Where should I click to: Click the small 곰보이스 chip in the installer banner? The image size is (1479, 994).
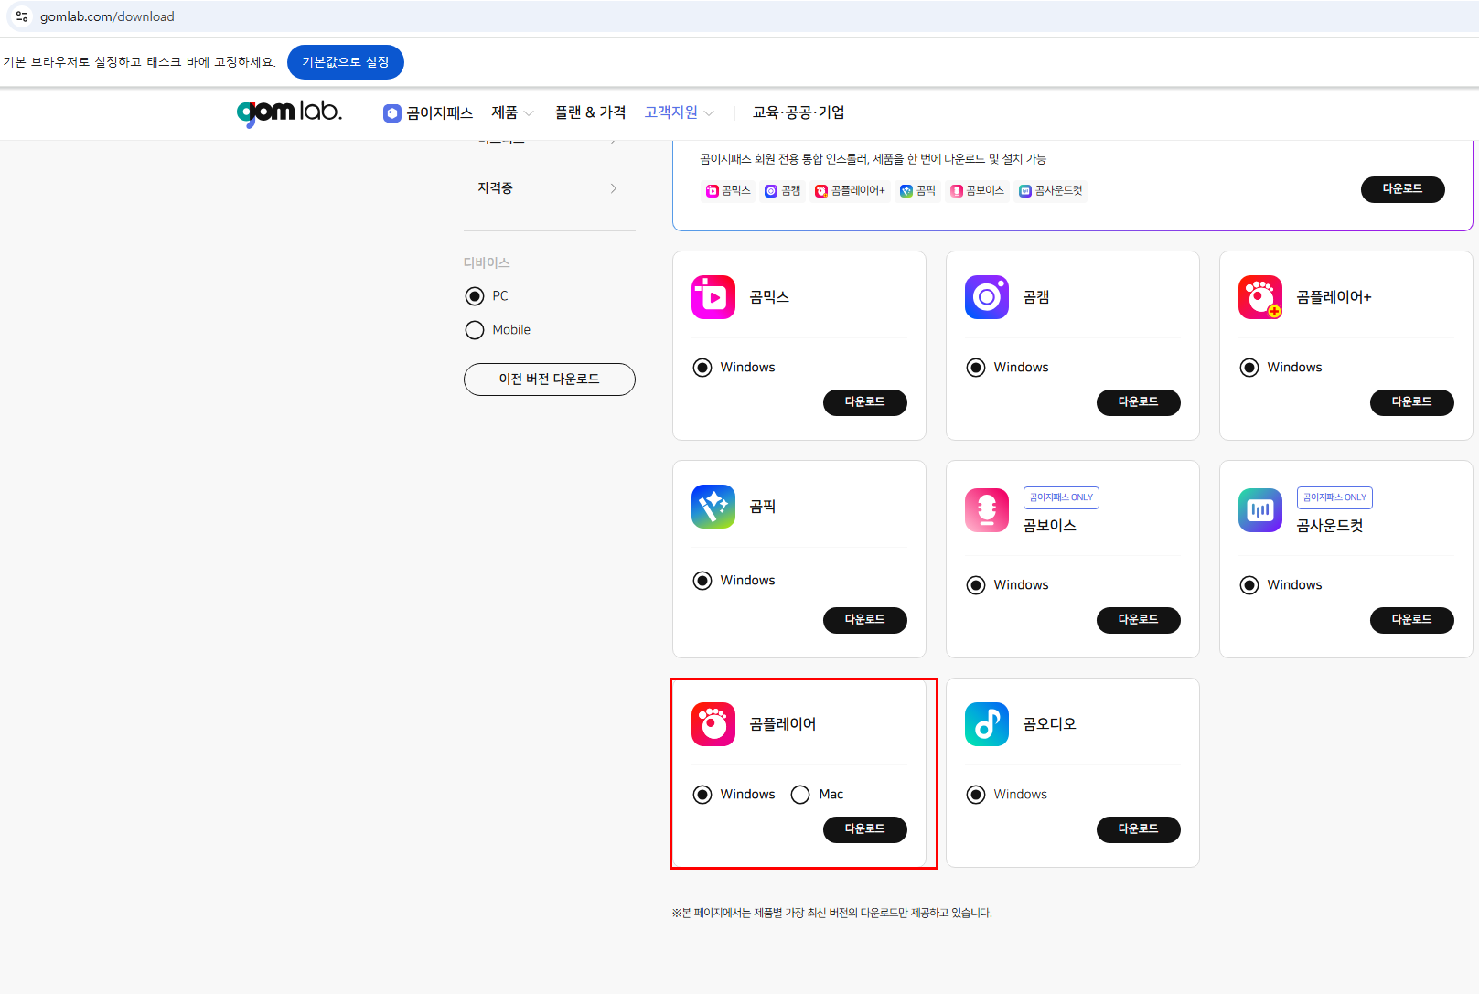[x=978, y=190]
